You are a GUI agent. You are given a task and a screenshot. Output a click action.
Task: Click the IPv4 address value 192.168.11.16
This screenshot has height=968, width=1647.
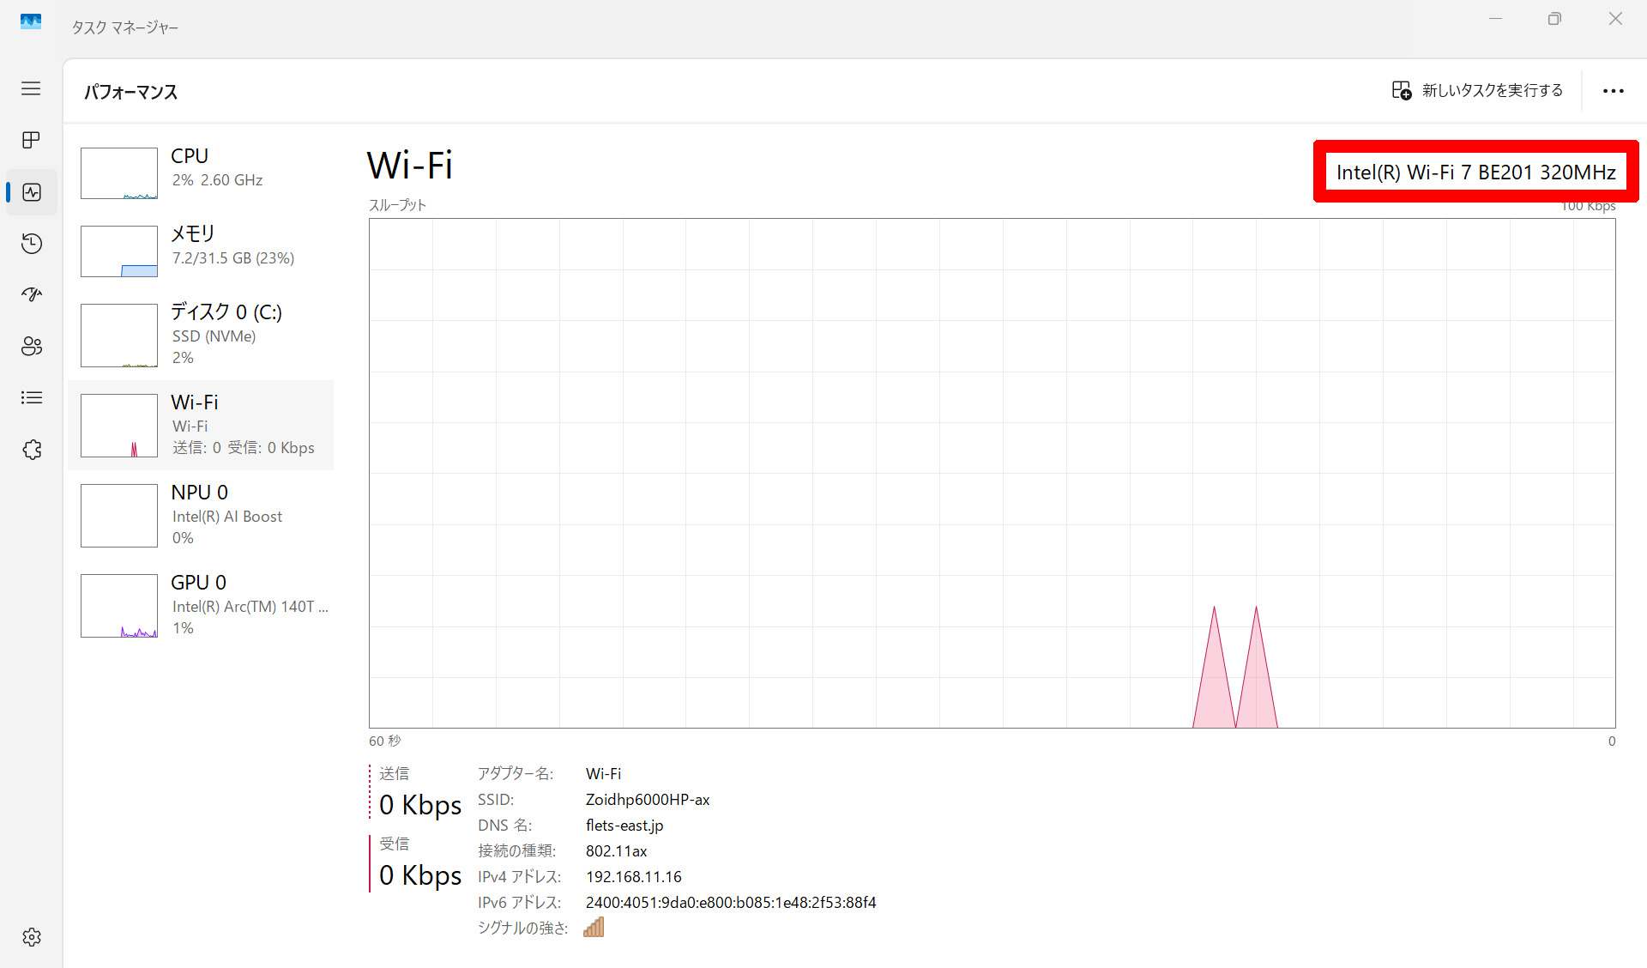(633, 877)
